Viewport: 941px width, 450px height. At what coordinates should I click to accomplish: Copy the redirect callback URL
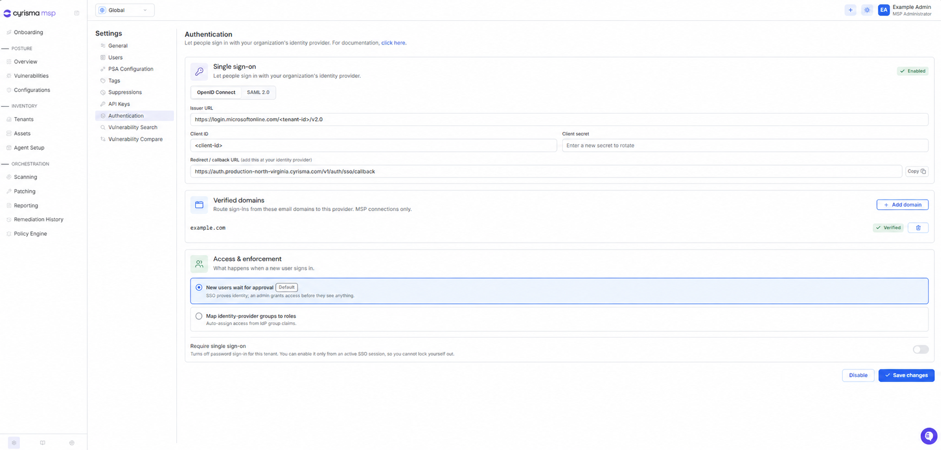click(x=917, y=171)
